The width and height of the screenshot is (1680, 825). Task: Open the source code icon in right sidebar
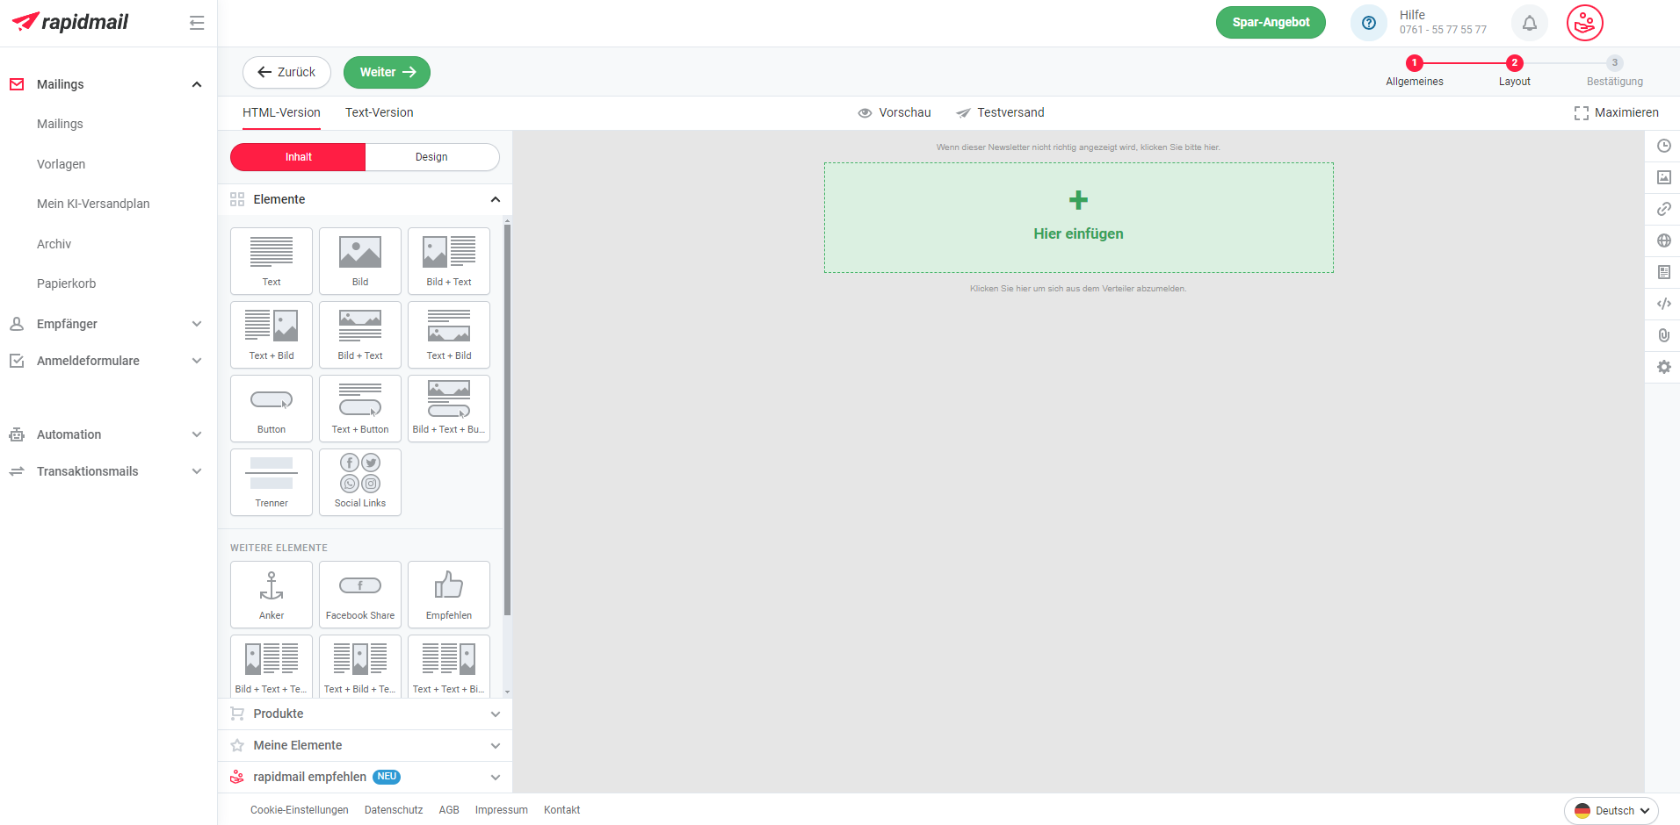(x=1663, y=304)
